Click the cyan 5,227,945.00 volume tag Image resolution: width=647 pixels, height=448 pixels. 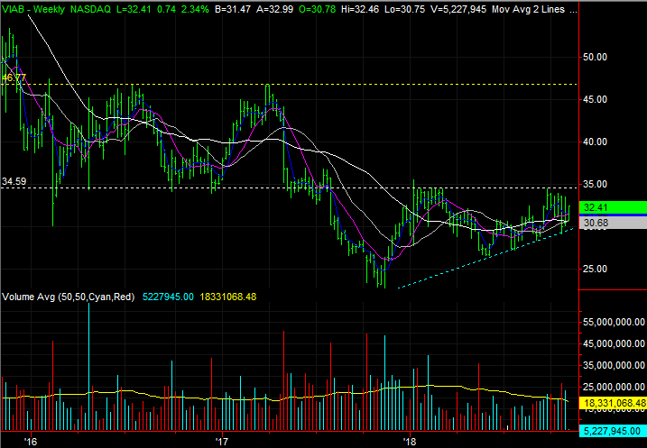(x=613, y=431)
